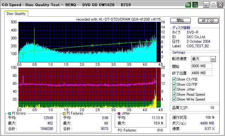Click the 品質スコア quality score value 18
The height and width of the screenshot is (136, 225).
click(212, 108)
